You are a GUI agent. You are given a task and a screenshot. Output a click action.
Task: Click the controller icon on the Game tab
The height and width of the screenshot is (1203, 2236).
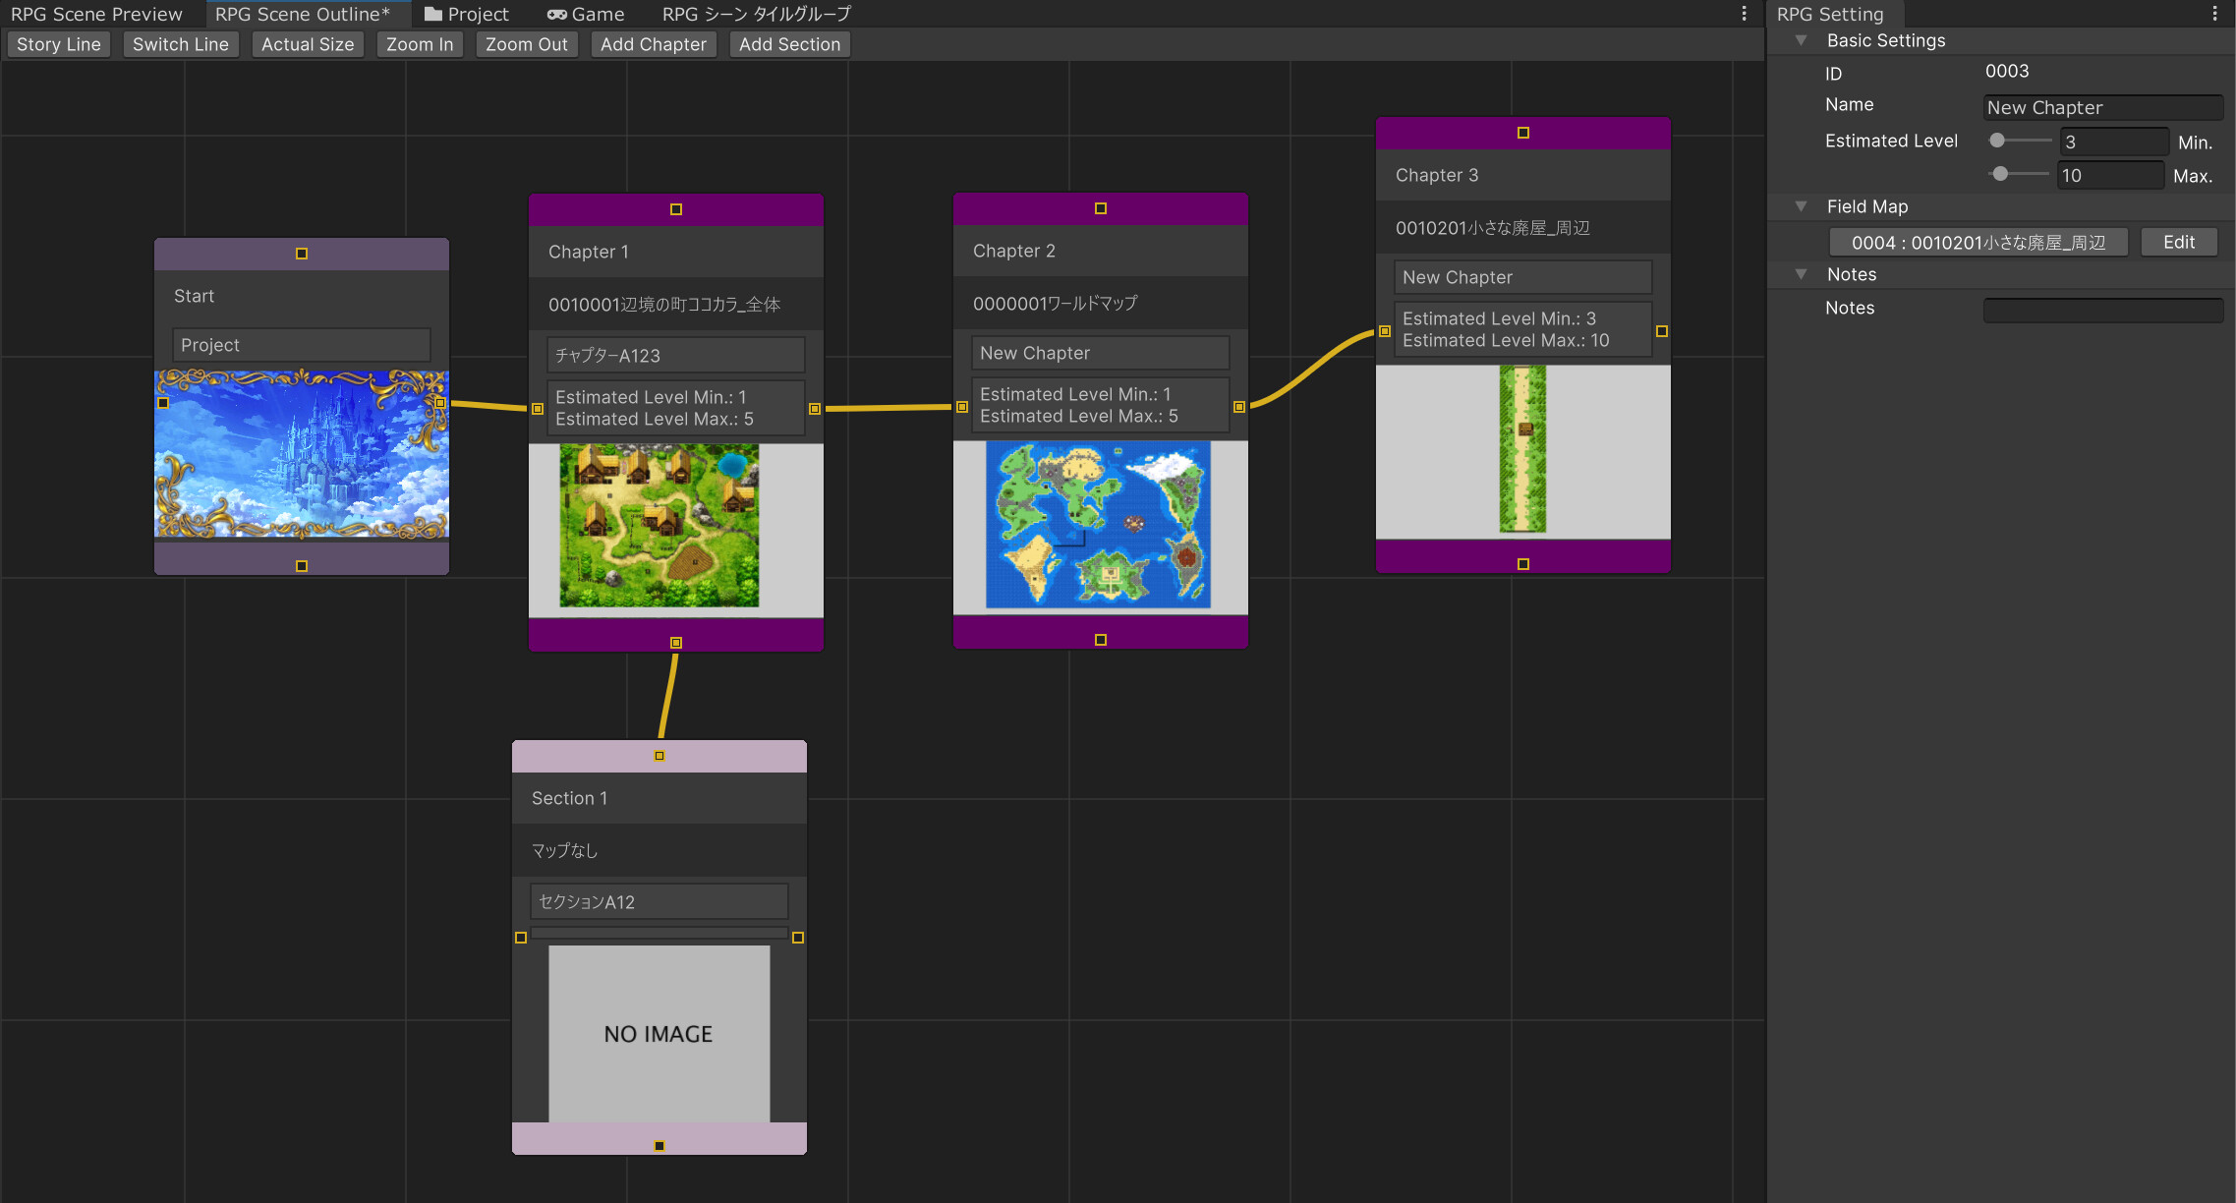coord(557,14)
